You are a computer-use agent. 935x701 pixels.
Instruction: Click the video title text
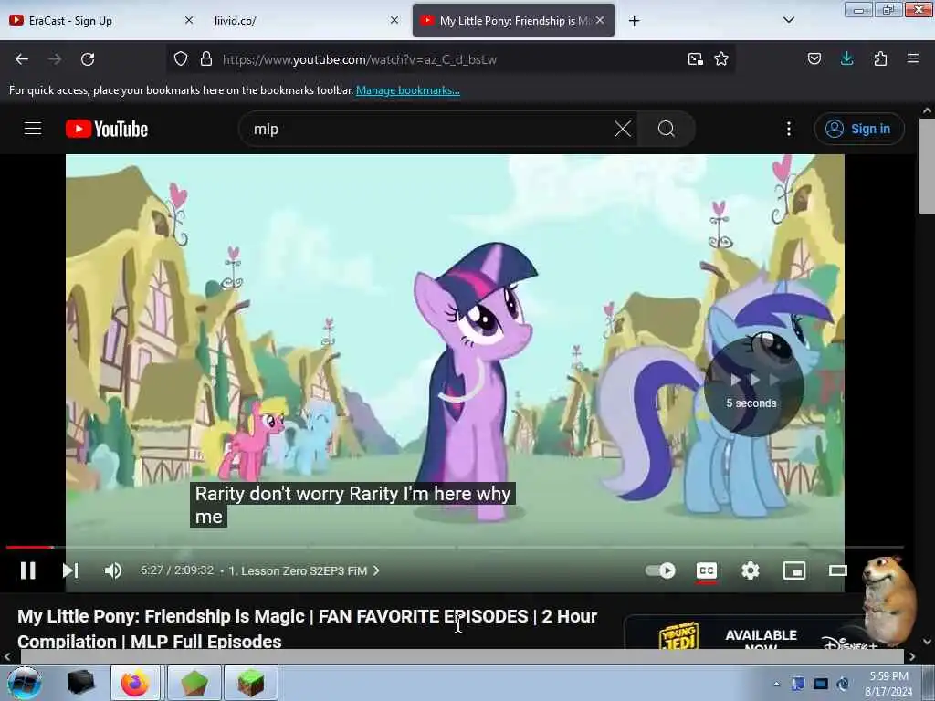(307, 629)
